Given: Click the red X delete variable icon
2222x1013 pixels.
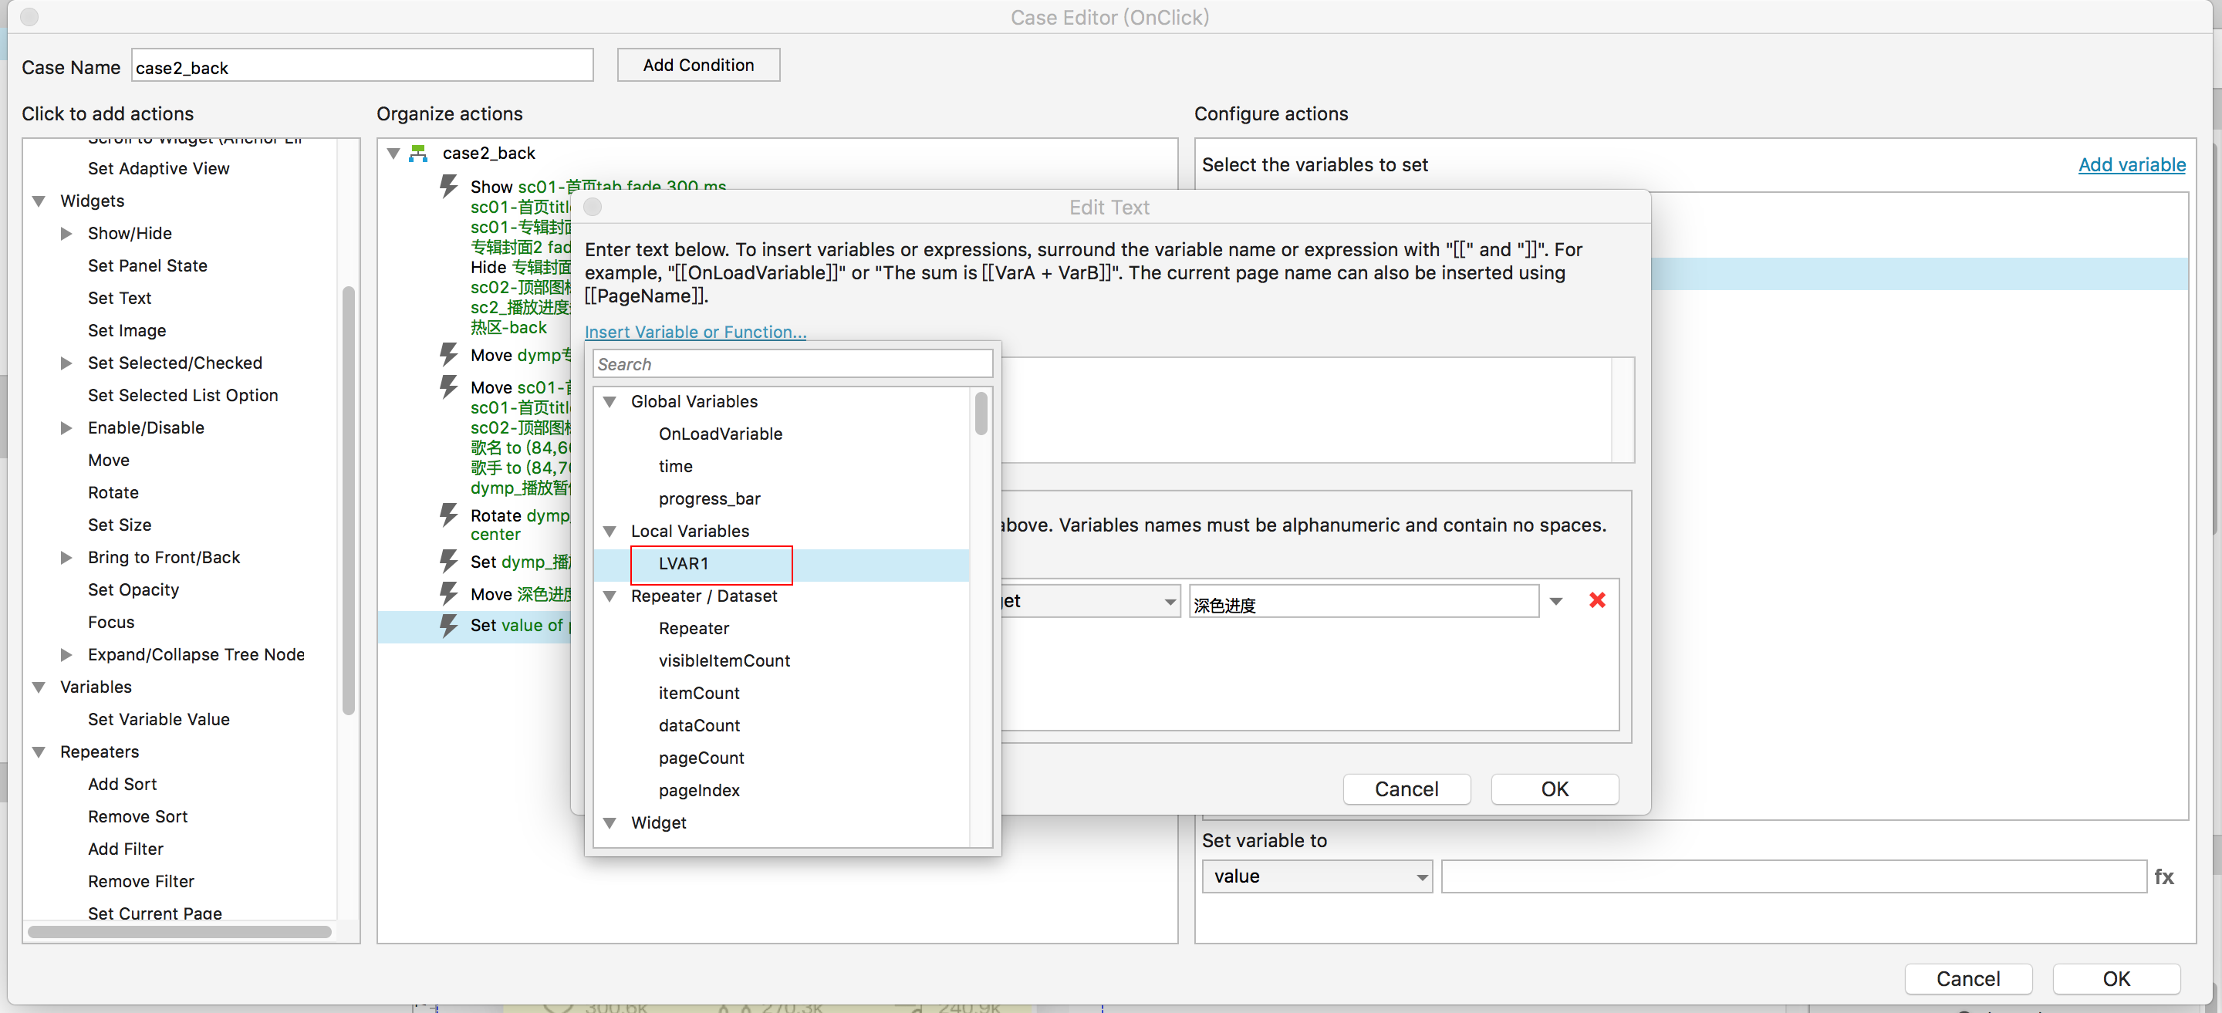Looking at the screenshot, I should (1596, 599).
